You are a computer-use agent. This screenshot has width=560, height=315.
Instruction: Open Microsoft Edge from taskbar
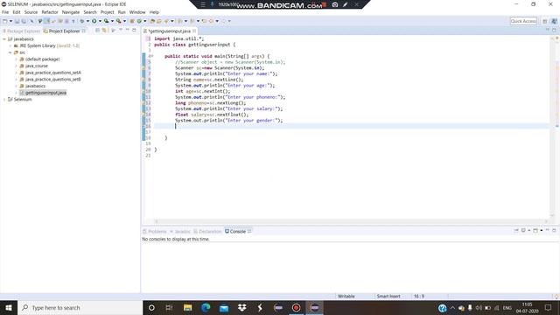[x=206, y=307]
